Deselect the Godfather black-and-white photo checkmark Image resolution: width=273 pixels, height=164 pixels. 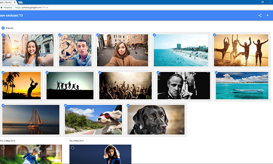tap(158, 73)
